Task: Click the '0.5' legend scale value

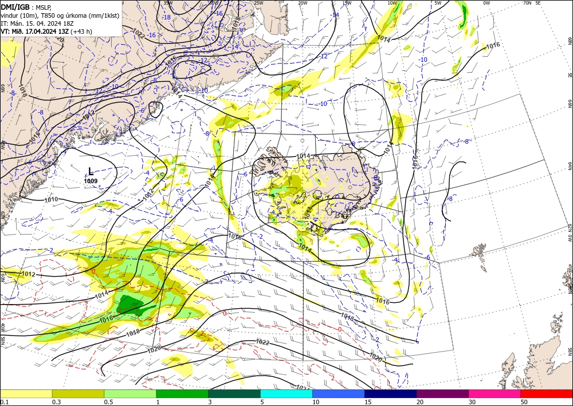Action: pos(108,402)
